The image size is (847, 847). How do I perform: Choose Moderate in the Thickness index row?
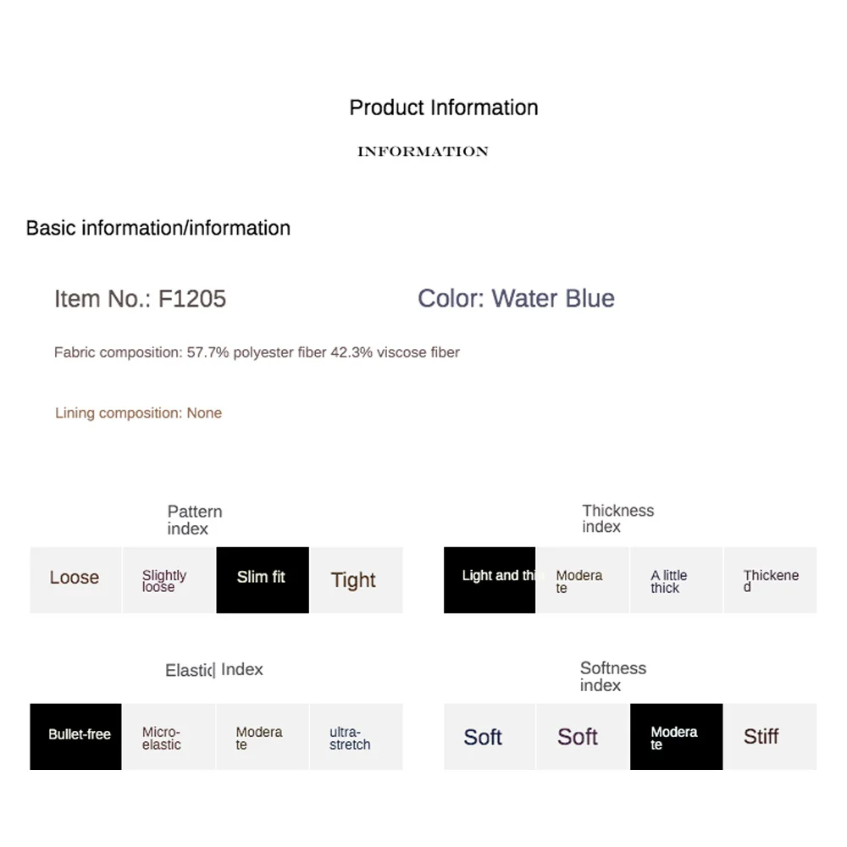[x=583, y=579]
